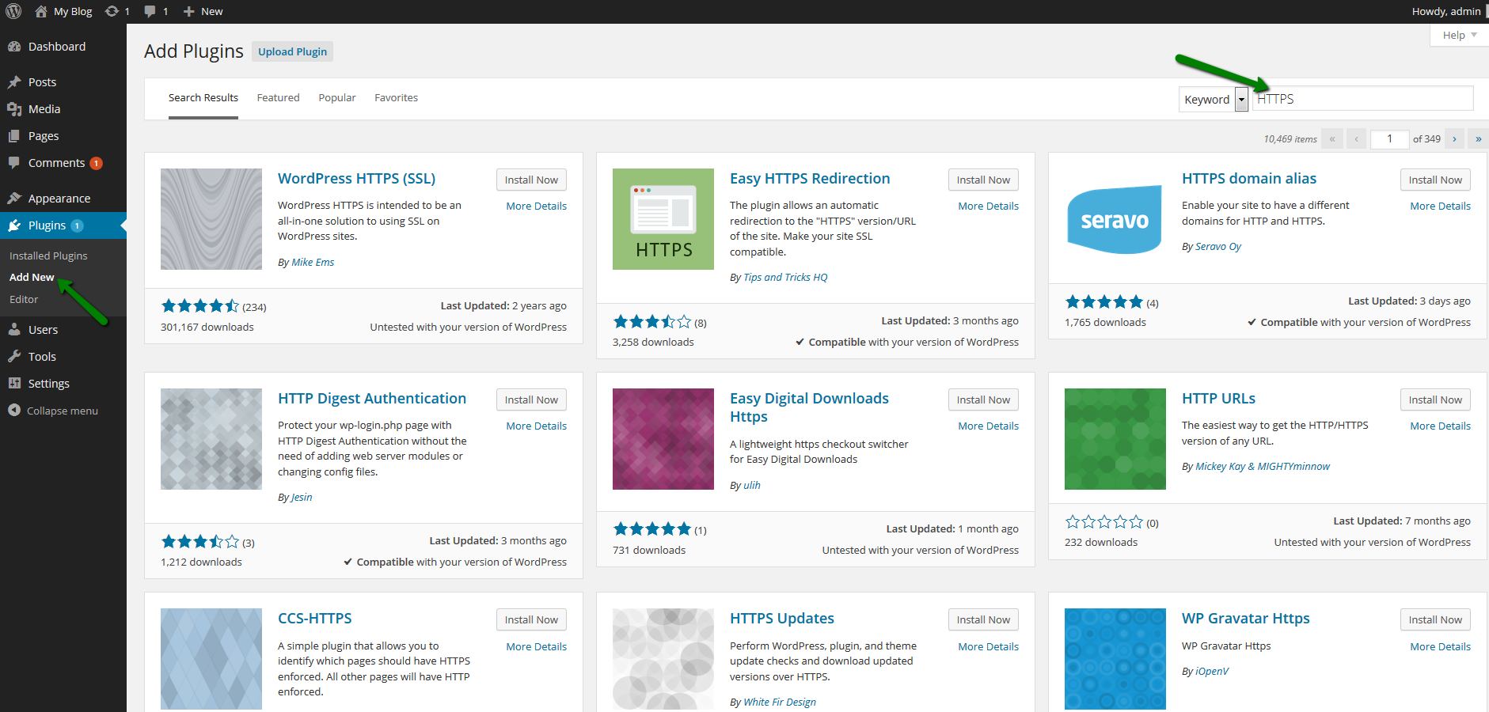
Task: Install HTTP URLs plugin
Action: [x=1435, y=400]
